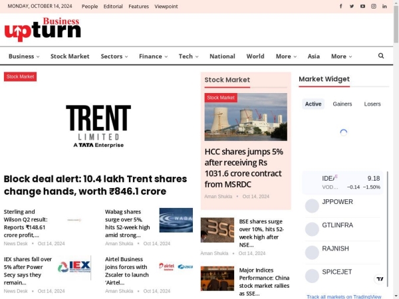Select the RAJNISH row label
The height and width of the screenshot is (299, 399).
[x=335, y=249]
